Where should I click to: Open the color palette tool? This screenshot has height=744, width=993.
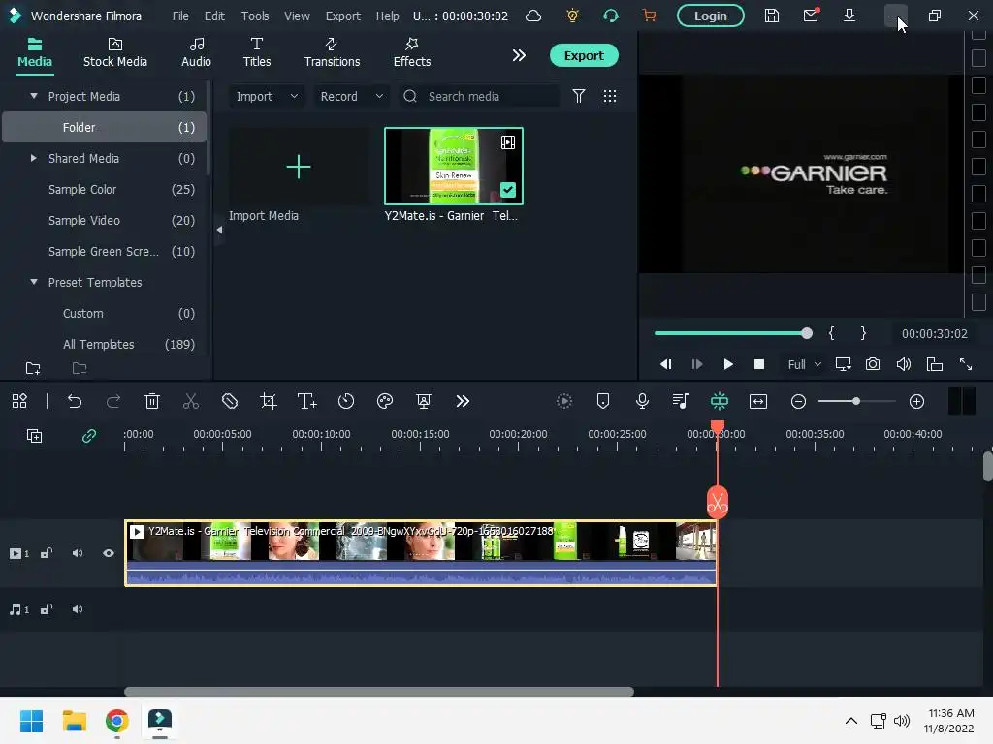[385, 401]
